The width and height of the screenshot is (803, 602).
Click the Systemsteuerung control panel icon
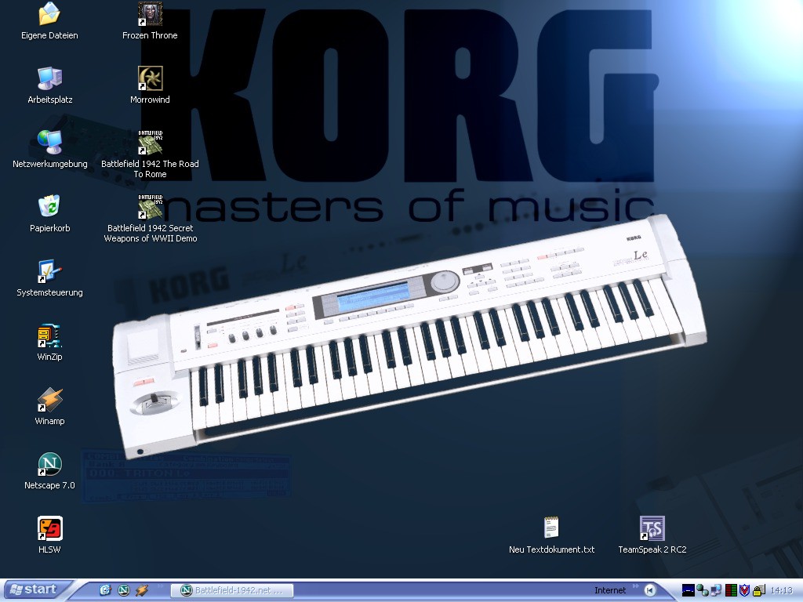point(49,271)
